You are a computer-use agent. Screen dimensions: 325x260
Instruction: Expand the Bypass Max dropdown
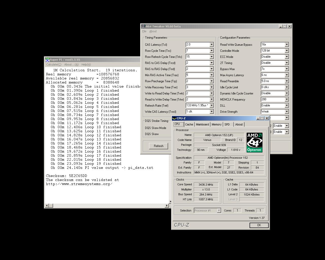287,69
